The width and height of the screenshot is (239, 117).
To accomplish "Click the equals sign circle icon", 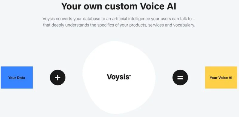I will point(180,78).
